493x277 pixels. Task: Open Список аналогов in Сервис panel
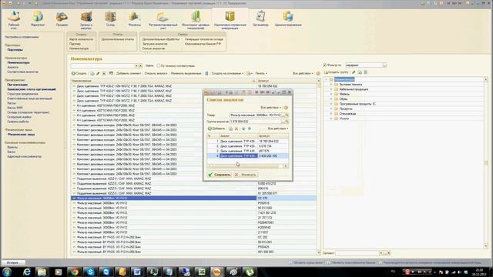tap(153, 48)
